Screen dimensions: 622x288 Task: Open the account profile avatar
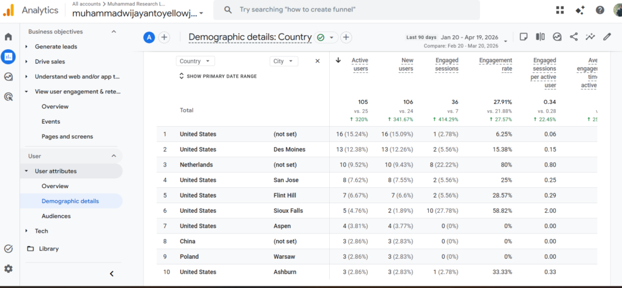tap(618, 10)
